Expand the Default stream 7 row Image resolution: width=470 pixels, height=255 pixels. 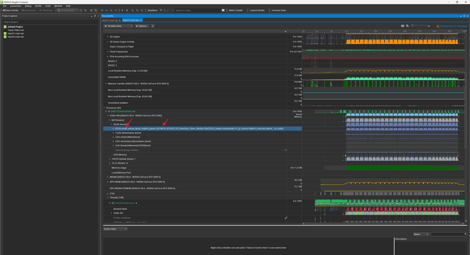(x=109, y=159)
